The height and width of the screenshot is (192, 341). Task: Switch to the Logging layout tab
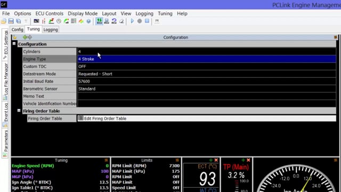(x=51, y=30)
